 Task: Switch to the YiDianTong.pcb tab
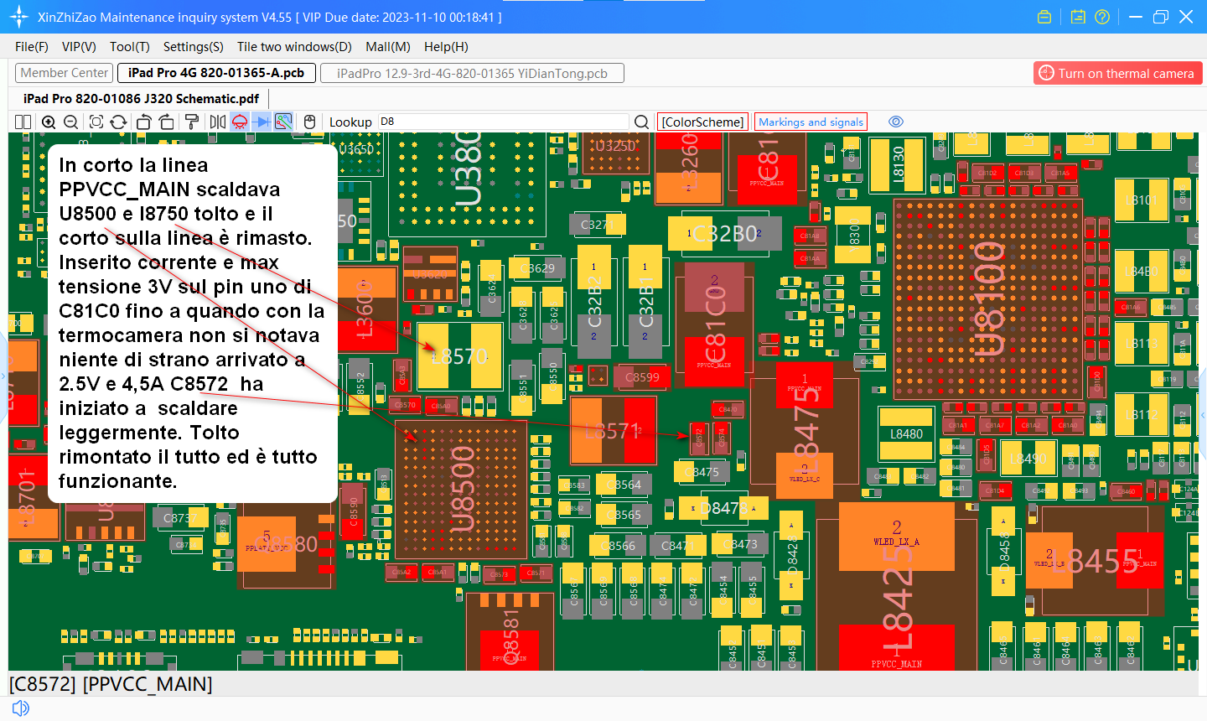tap(472, 73)
